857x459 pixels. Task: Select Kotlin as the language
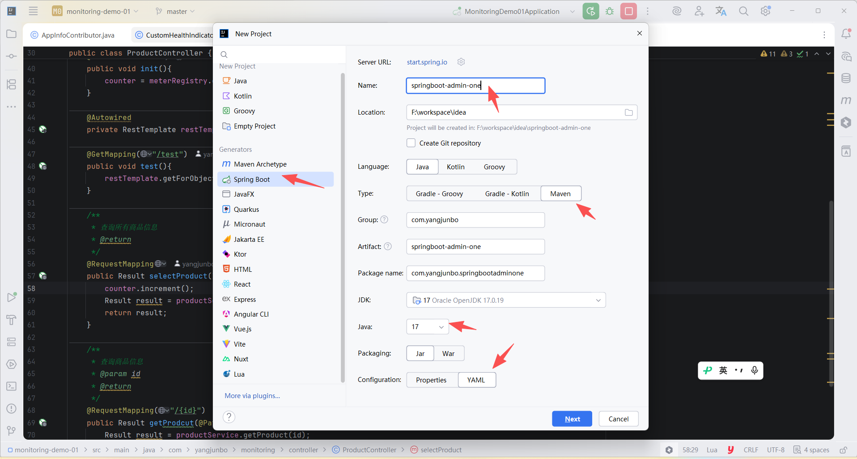pyautogui.click(x=455, y=167)
